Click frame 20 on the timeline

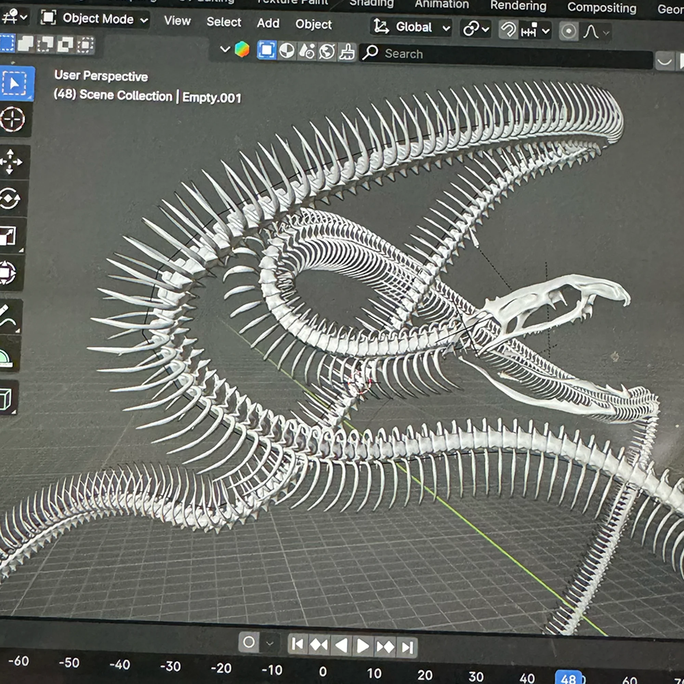[424, 675]
